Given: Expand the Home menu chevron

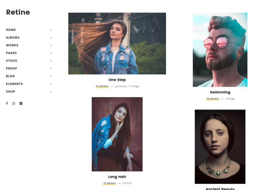Looking at the screenshot, I should click(x=51, y=30).
